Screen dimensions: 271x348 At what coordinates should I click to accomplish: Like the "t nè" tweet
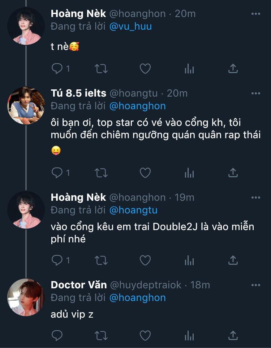coord(145,68)
